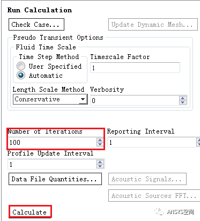Open the Data File Quantities dialog
This screenshot has width=200, height=221.
55,179
